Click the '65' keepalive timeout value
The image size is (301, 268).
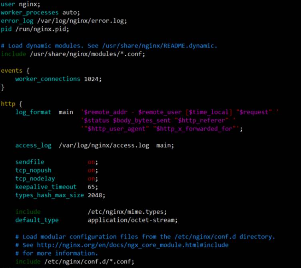[91, 187]
